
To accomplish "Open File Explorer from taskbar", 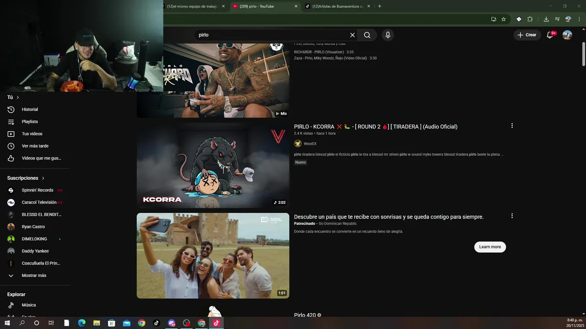I will point(97,323).
